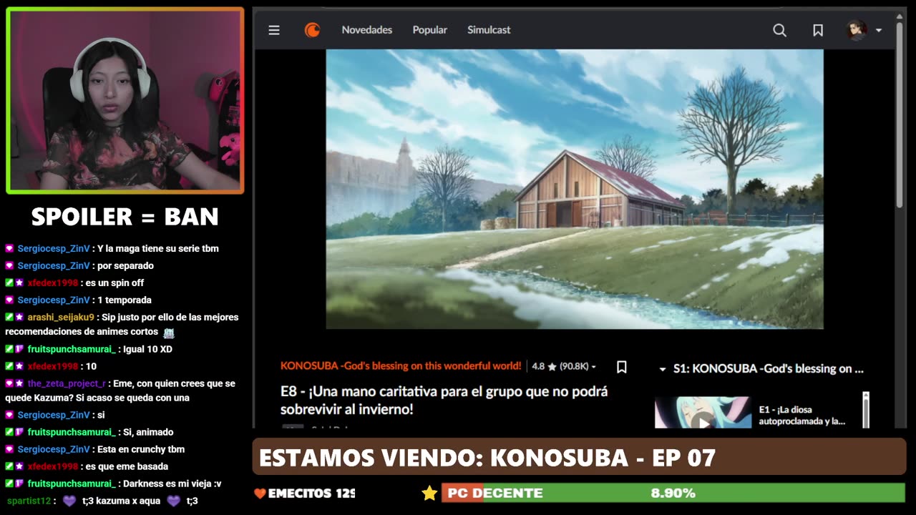This screenshot has height=515, width=916.
Task: Click spartist12 username in chat
Action: (29, 501)
